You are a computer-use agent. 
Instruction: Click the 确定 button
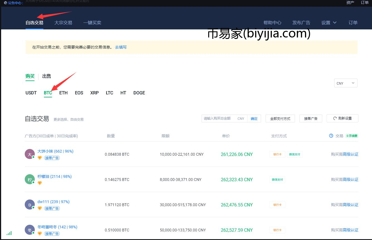coord(254,118)
